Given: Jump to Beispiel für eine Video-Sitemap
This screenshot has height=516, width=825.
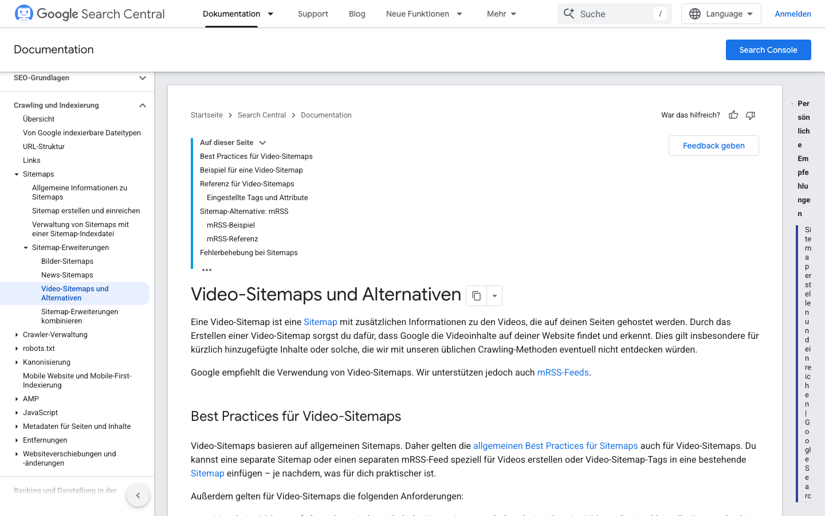Looking at the screenshot, I should 252,170.
